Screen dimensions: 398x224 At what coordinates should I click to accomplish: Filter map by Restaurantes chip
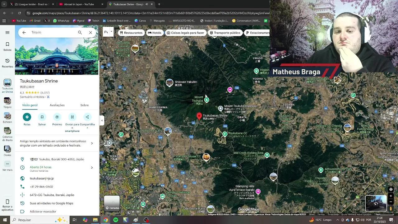(x=131, y=33)
